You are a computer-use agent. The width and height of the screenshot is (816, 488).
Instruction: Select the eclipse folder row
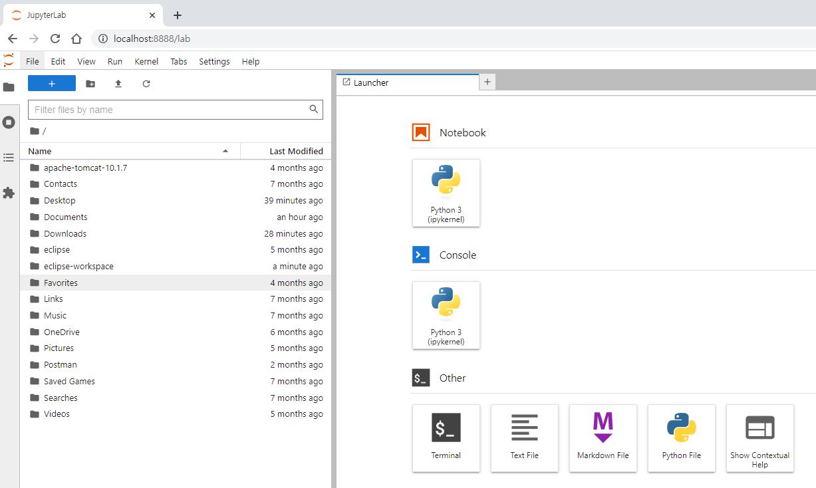176,250
